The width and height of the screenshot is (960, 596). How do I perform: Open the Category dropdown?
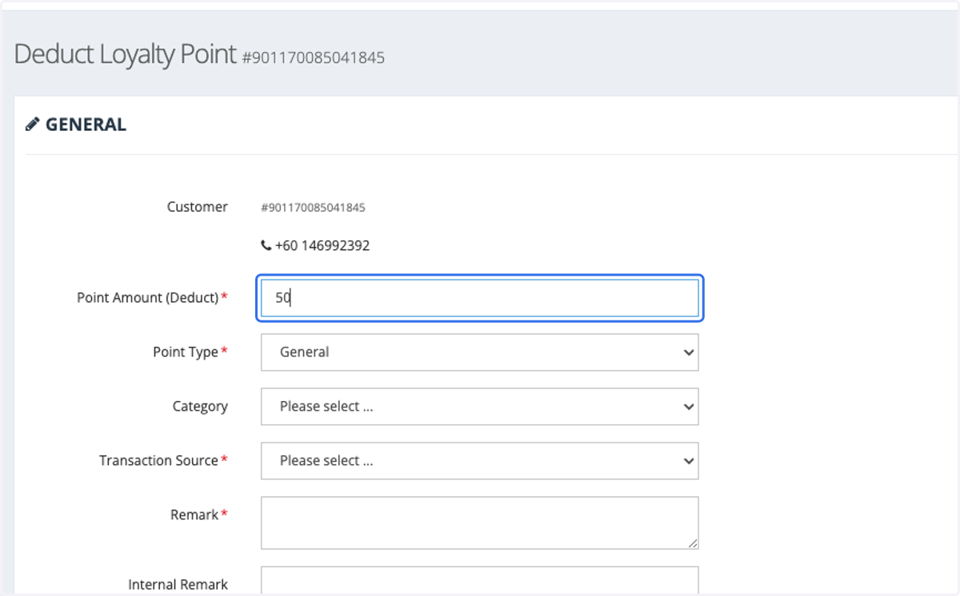point(480,407)
